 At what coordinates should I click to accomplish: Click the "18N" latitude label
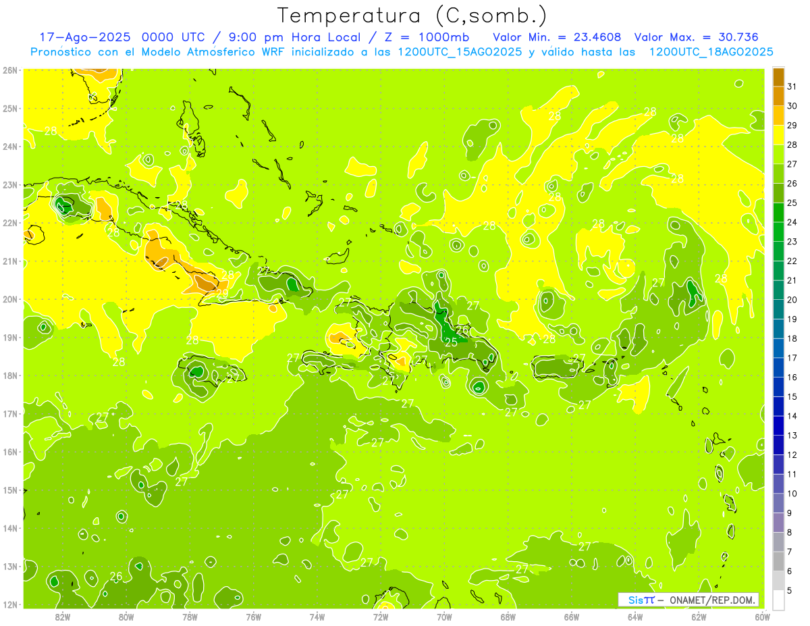pyautogui.click(x=9, y=375)
